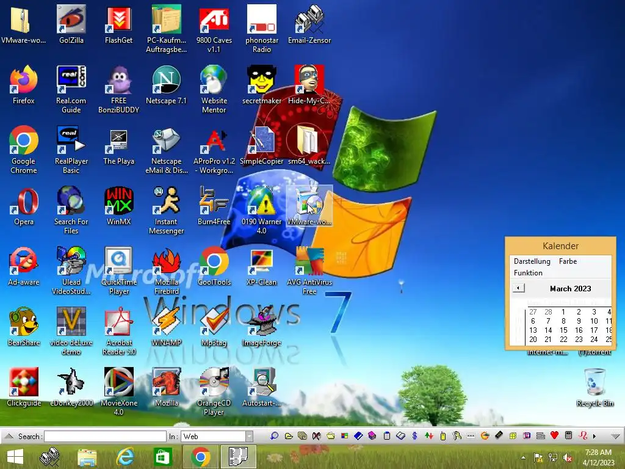Screen dimensions: 625x469
Task: Open the Windows Start button
Action: click(15, 457)
